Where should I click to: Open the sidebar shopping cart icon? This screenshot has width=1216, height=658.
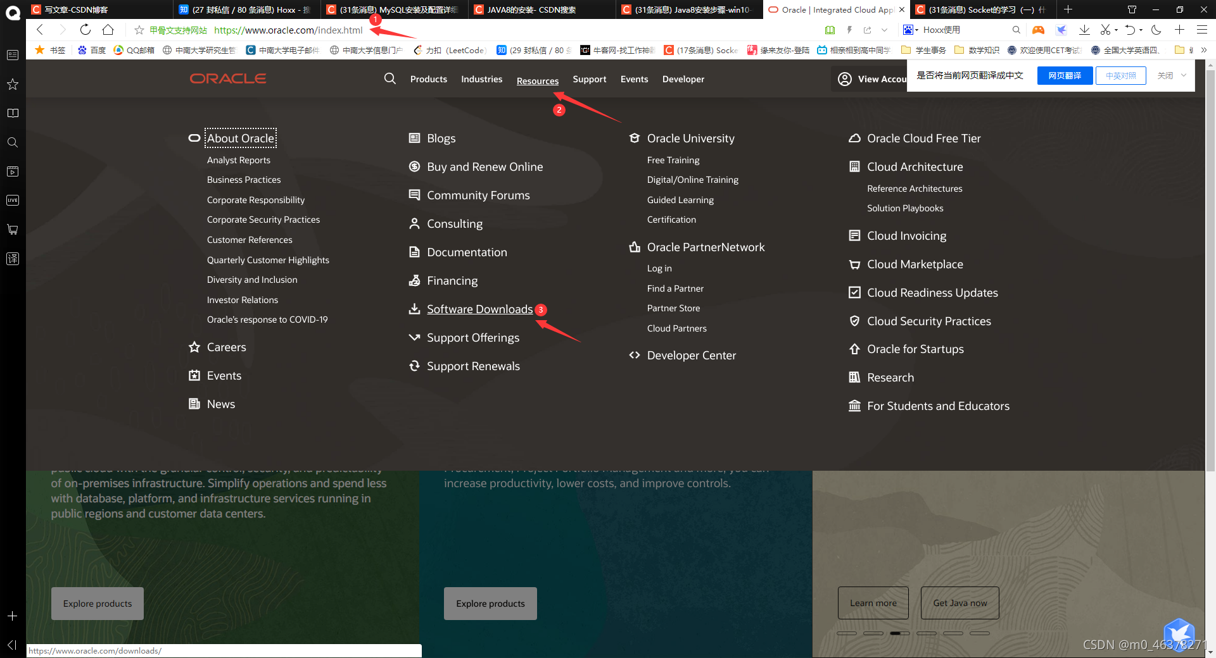13,230
